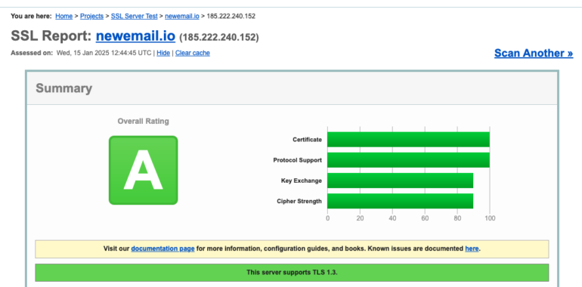This screenshot has height=287, width=582.
Task: Click the Key Exchange chart label
Action: [302, 181]
